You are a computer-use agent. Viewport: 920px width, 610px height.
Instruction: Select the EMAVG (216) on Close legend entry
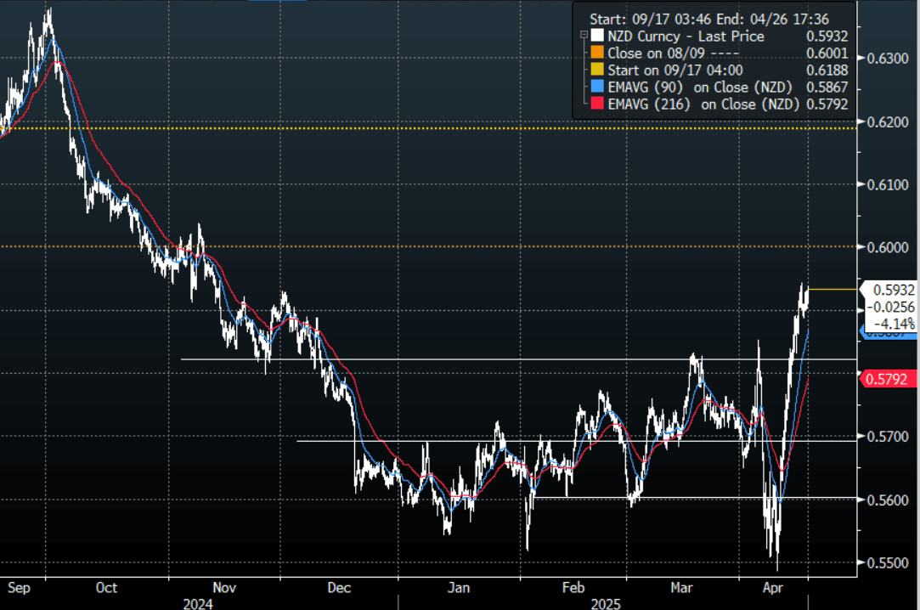pos(697,103)
